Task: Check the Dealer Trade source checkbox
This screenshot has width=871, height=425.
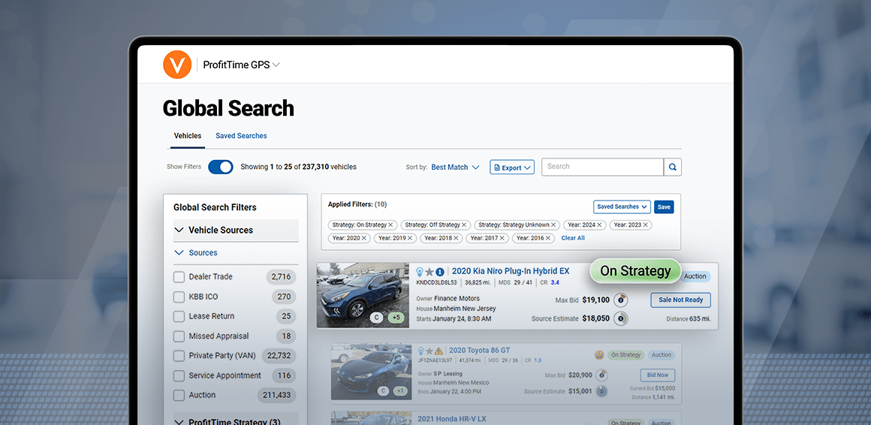Action: (x=179, y=277)
